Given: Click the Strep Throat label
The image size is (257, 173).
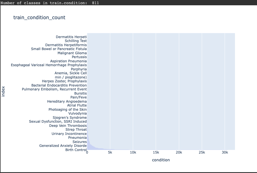Looking at the screenshot, I should pyautogui.click(x=76, y=130).
